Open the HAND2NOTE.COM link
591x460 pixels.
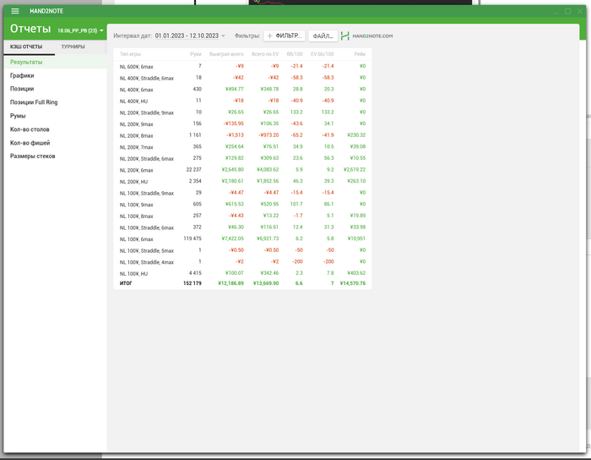coord(372,36)
